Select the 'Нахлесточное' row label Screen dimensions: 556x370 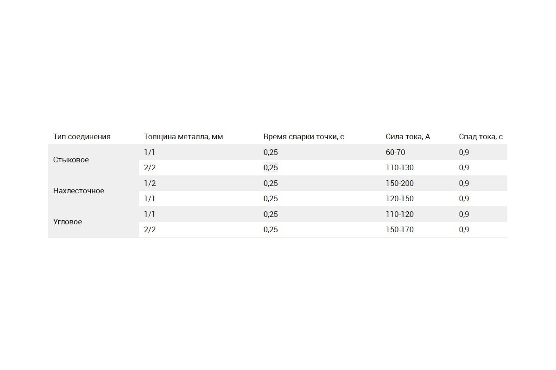(x=79, y=191)
